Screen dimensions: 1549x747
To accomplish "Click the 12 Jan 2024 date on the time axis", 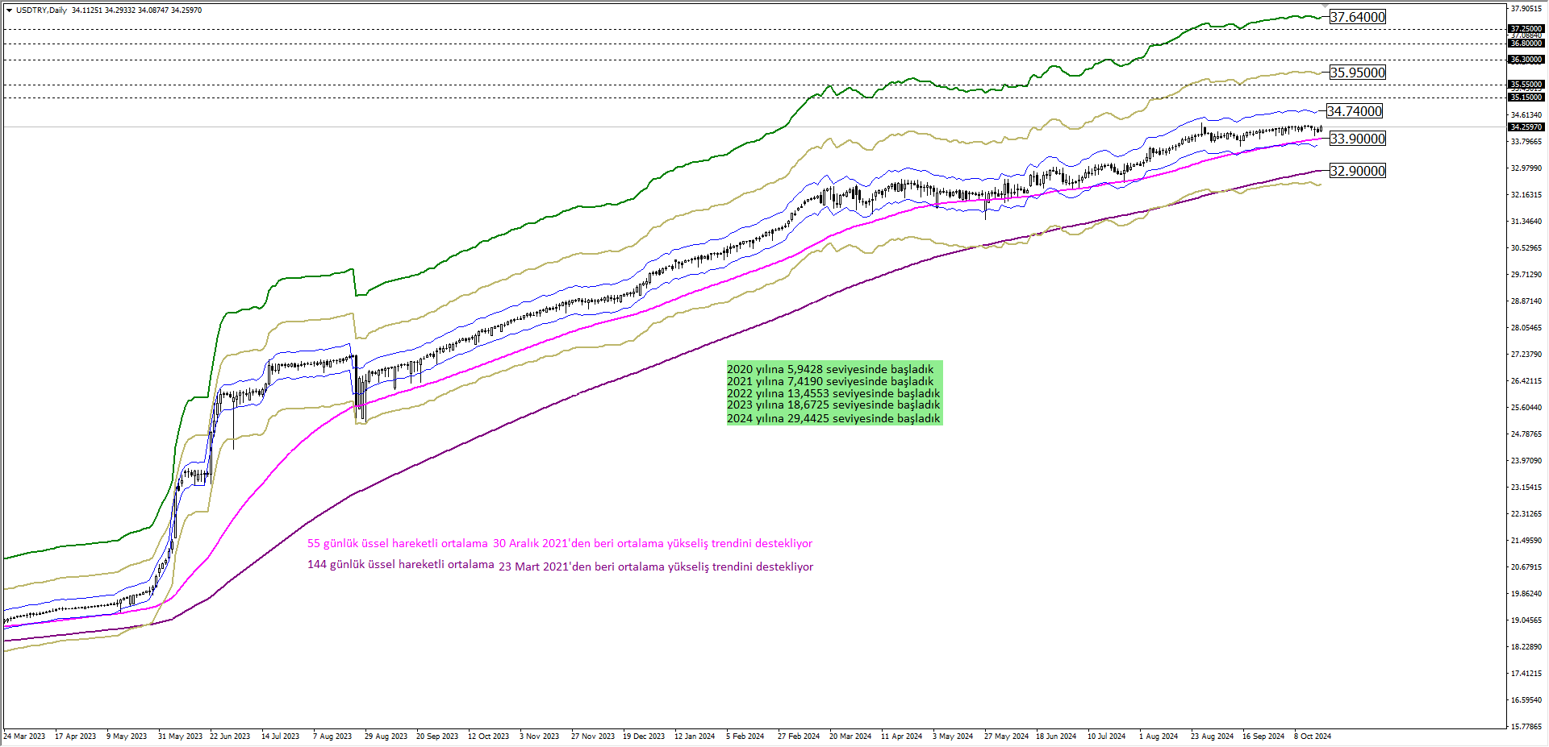I will (695, 737).
